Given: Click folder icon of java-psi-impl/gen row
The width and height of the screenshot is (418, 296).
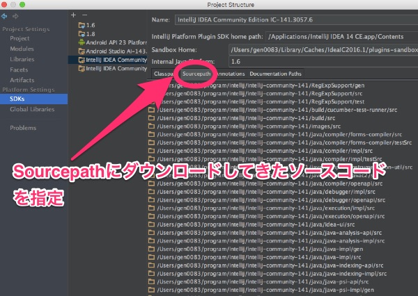Looking at the screenshot, I should pyautogui.click(x=151, y=290).
